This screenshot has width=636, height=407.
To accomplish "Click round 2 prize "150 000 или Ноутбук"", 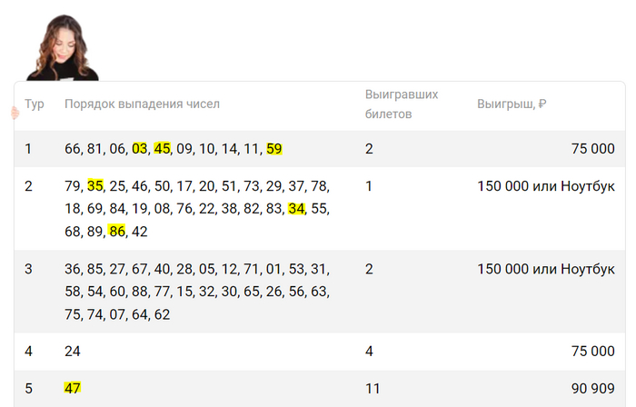I will [x=546, y=186].
